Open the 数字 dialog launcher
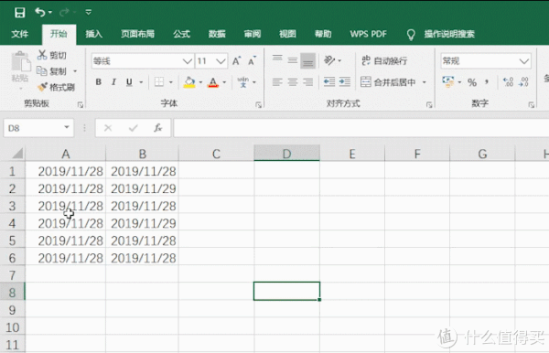 point(531,104)
